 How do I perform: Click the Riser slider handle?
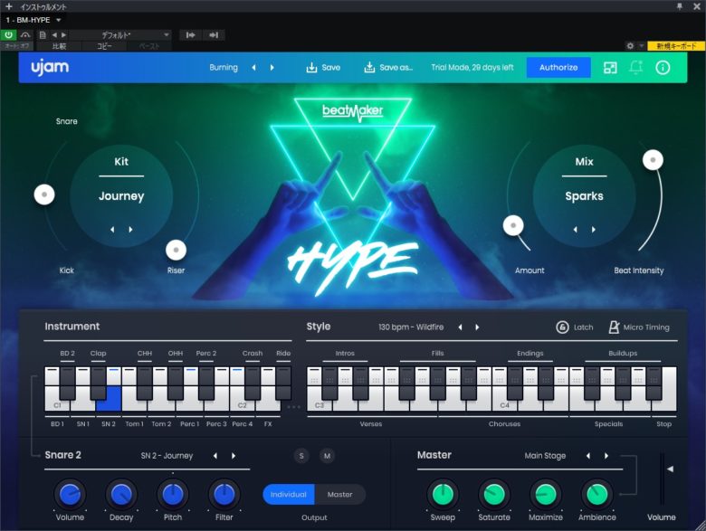pos(176,250)
